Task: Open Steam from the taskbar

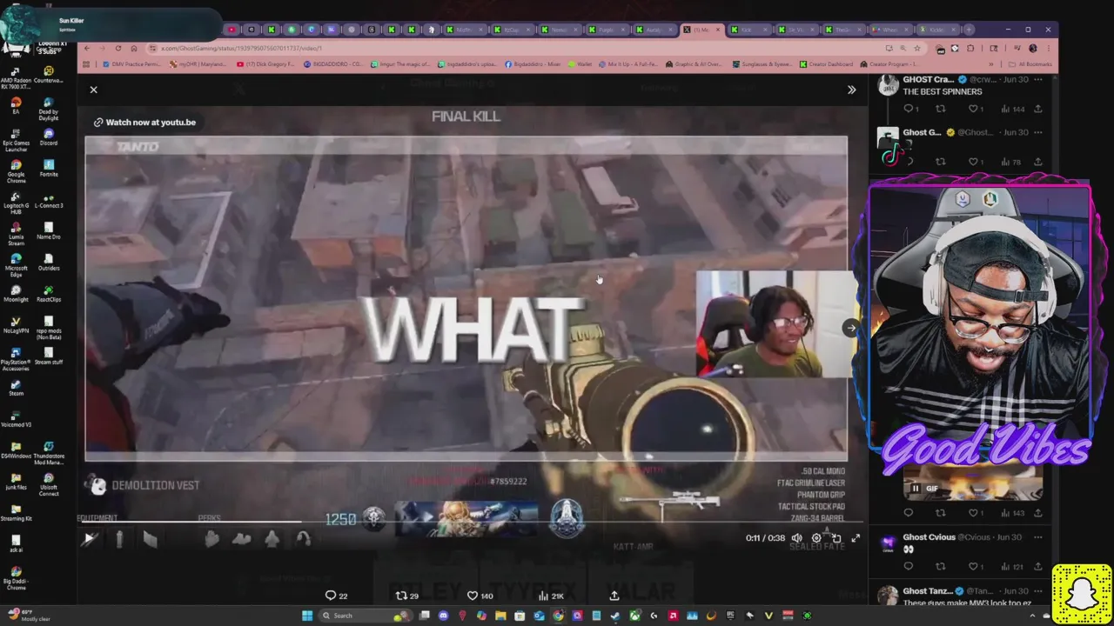Action: click(x=615, y=616)
